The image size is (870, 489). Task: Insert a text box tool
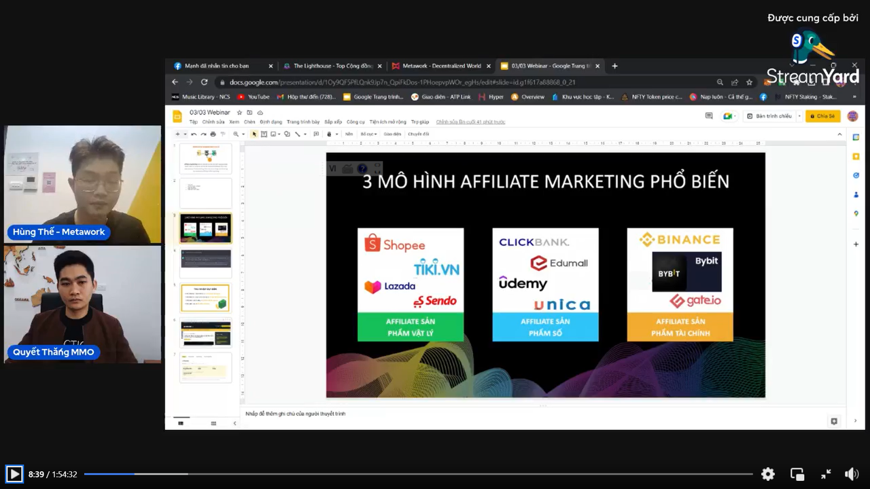point(264,134)
